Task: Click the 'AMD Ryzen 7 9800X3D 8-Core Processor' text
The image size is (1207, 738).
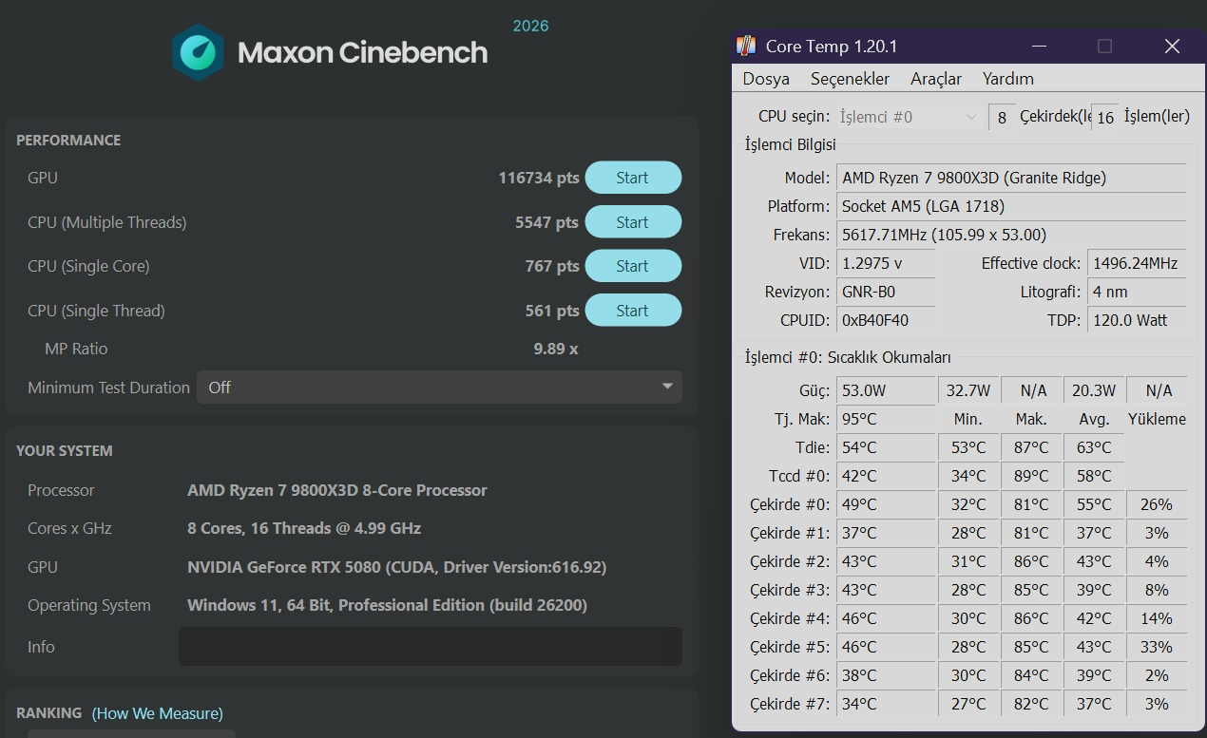Action: [337, 490]
